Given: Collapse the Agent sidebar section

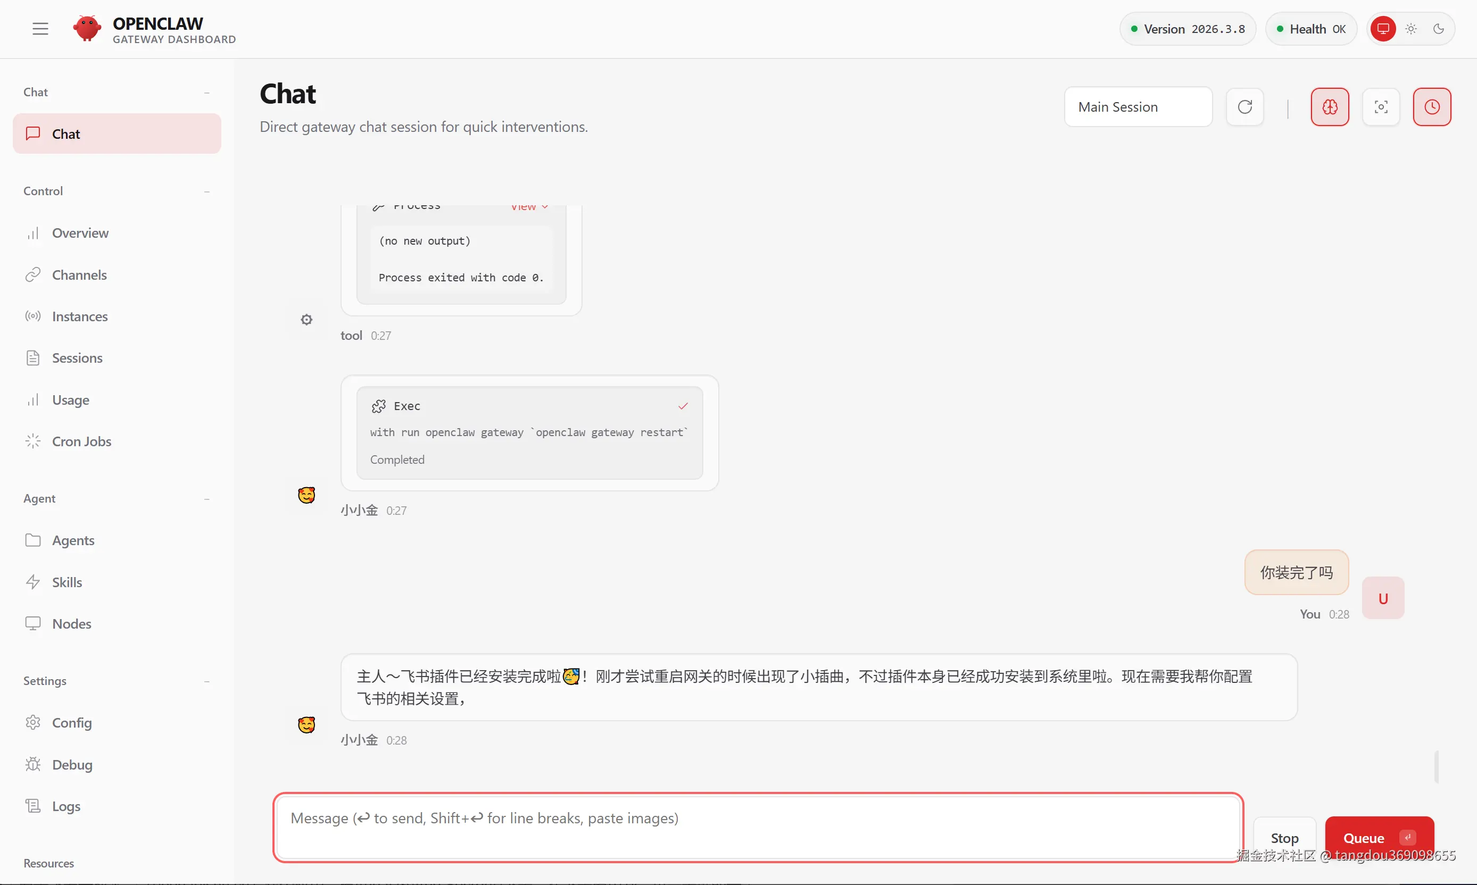Looking at the screenshot, I should click(206, 498).
